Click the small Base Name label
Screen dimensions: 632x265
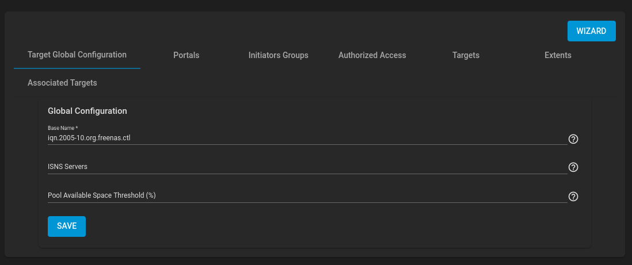coord(61,128)
